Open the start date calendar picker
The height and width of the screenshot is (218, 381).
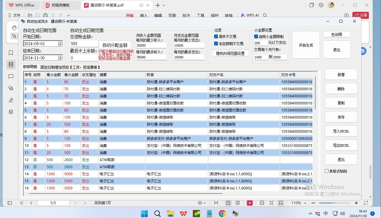[60, 44]
